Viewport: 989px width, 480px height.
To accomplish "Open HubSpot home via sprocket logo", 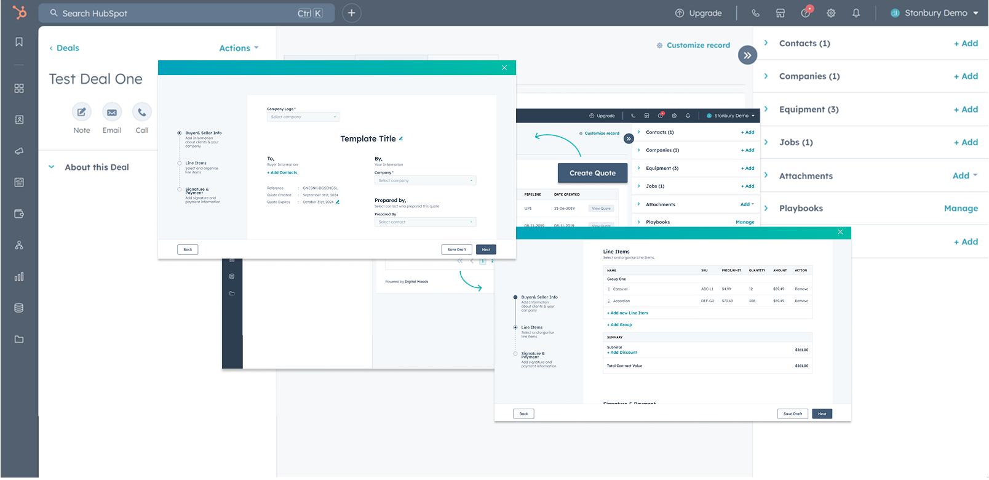I will pos(20,12).
